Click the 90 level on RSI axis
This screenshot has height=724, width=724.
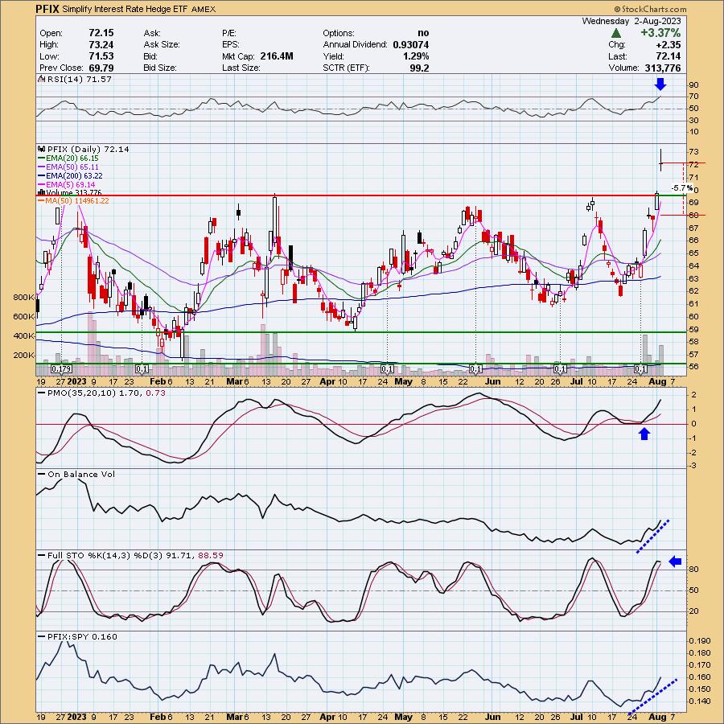[x=694, y=85]
